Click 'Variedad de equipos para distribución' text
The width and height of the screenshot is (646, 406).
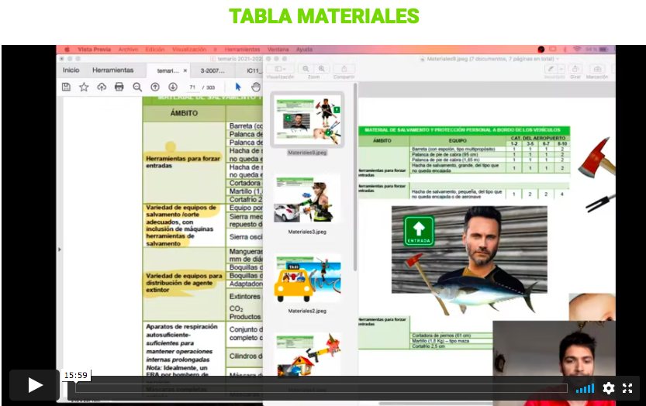coord(184,283)
